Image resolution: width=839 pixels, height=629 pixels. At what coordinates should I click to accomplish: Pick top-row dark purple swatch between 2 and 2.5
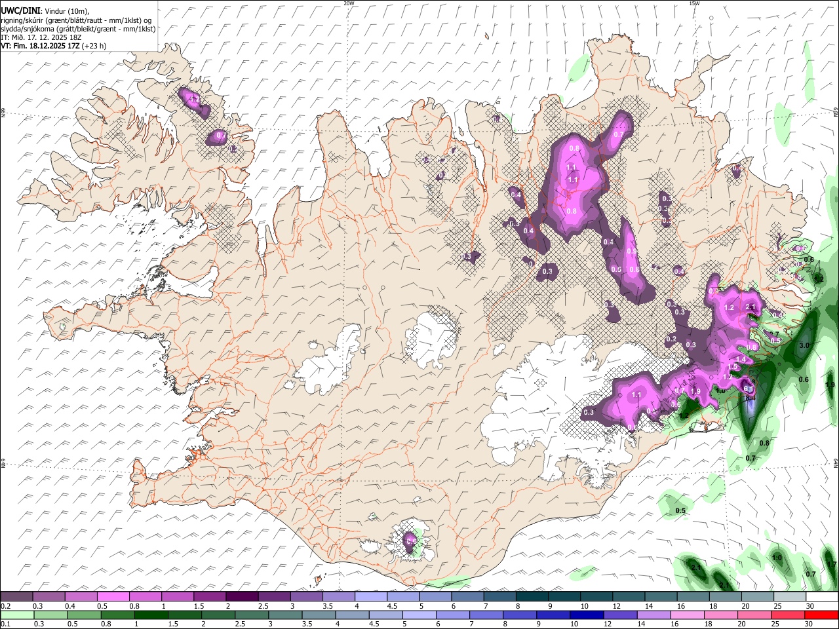click(x=242, y=597)
